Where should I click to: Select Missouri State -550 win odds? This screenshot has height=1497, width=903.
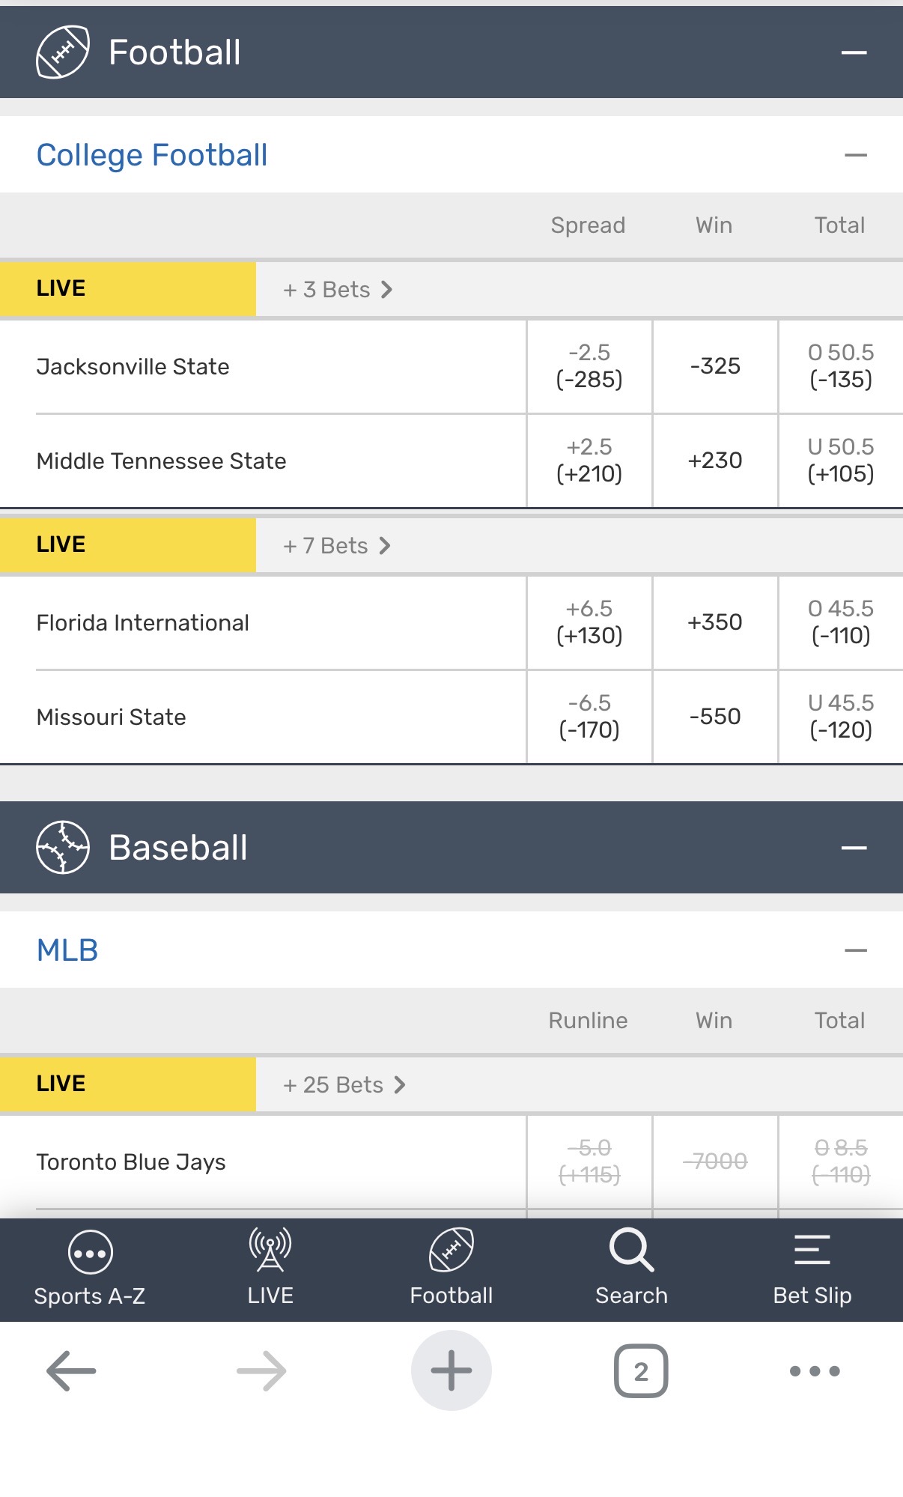coord(715,717)
